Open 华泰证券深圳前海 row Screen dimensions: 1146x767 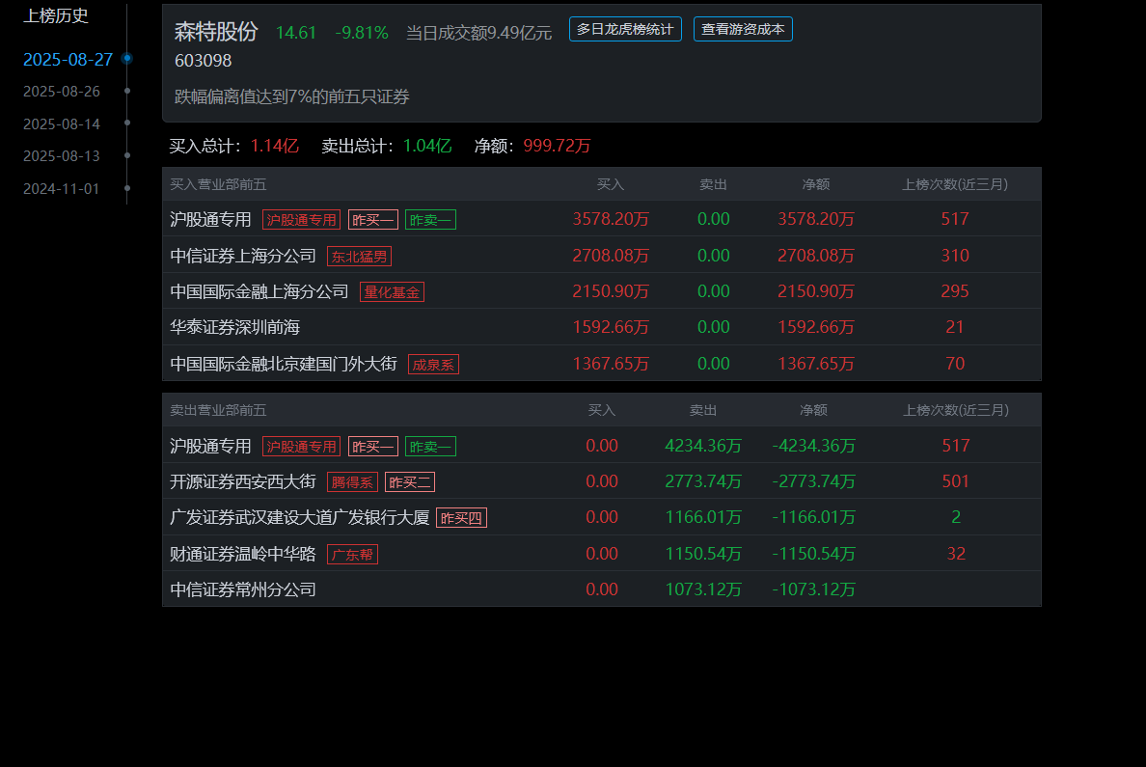[602, 327]
